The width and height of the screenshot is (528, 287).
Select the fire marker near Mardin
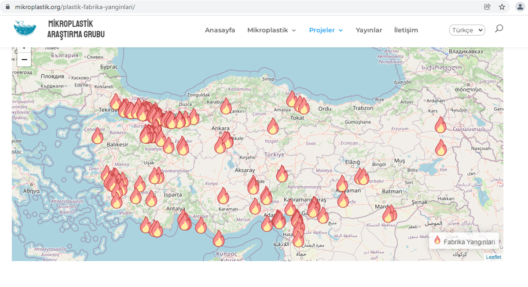[x=389, y=214]
